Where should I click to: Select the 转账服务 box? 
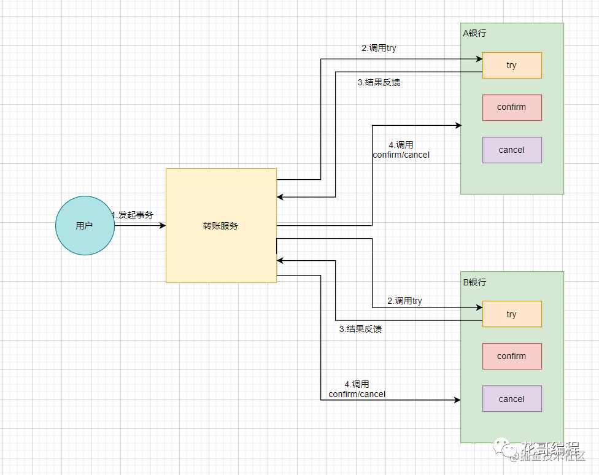pos(221,225)
